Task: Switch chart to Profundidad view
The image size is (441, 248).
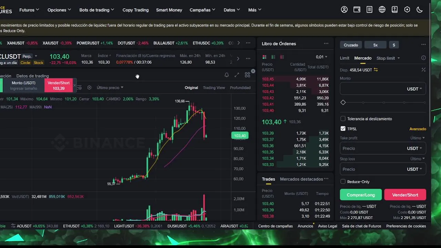Action: 240,87
